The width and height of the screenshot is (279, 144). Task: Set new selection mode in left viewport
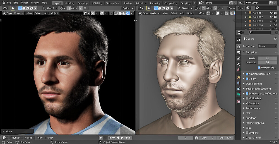(x=20, y=8)
